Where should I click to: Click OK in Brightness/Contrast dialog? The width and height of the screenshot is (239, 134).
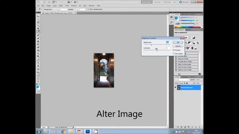[178, 42]
